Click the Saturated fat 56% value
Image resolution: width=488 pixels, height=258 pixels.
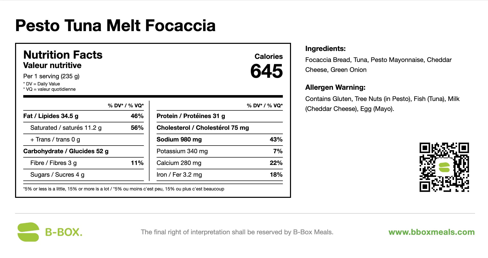coord(137,128)
